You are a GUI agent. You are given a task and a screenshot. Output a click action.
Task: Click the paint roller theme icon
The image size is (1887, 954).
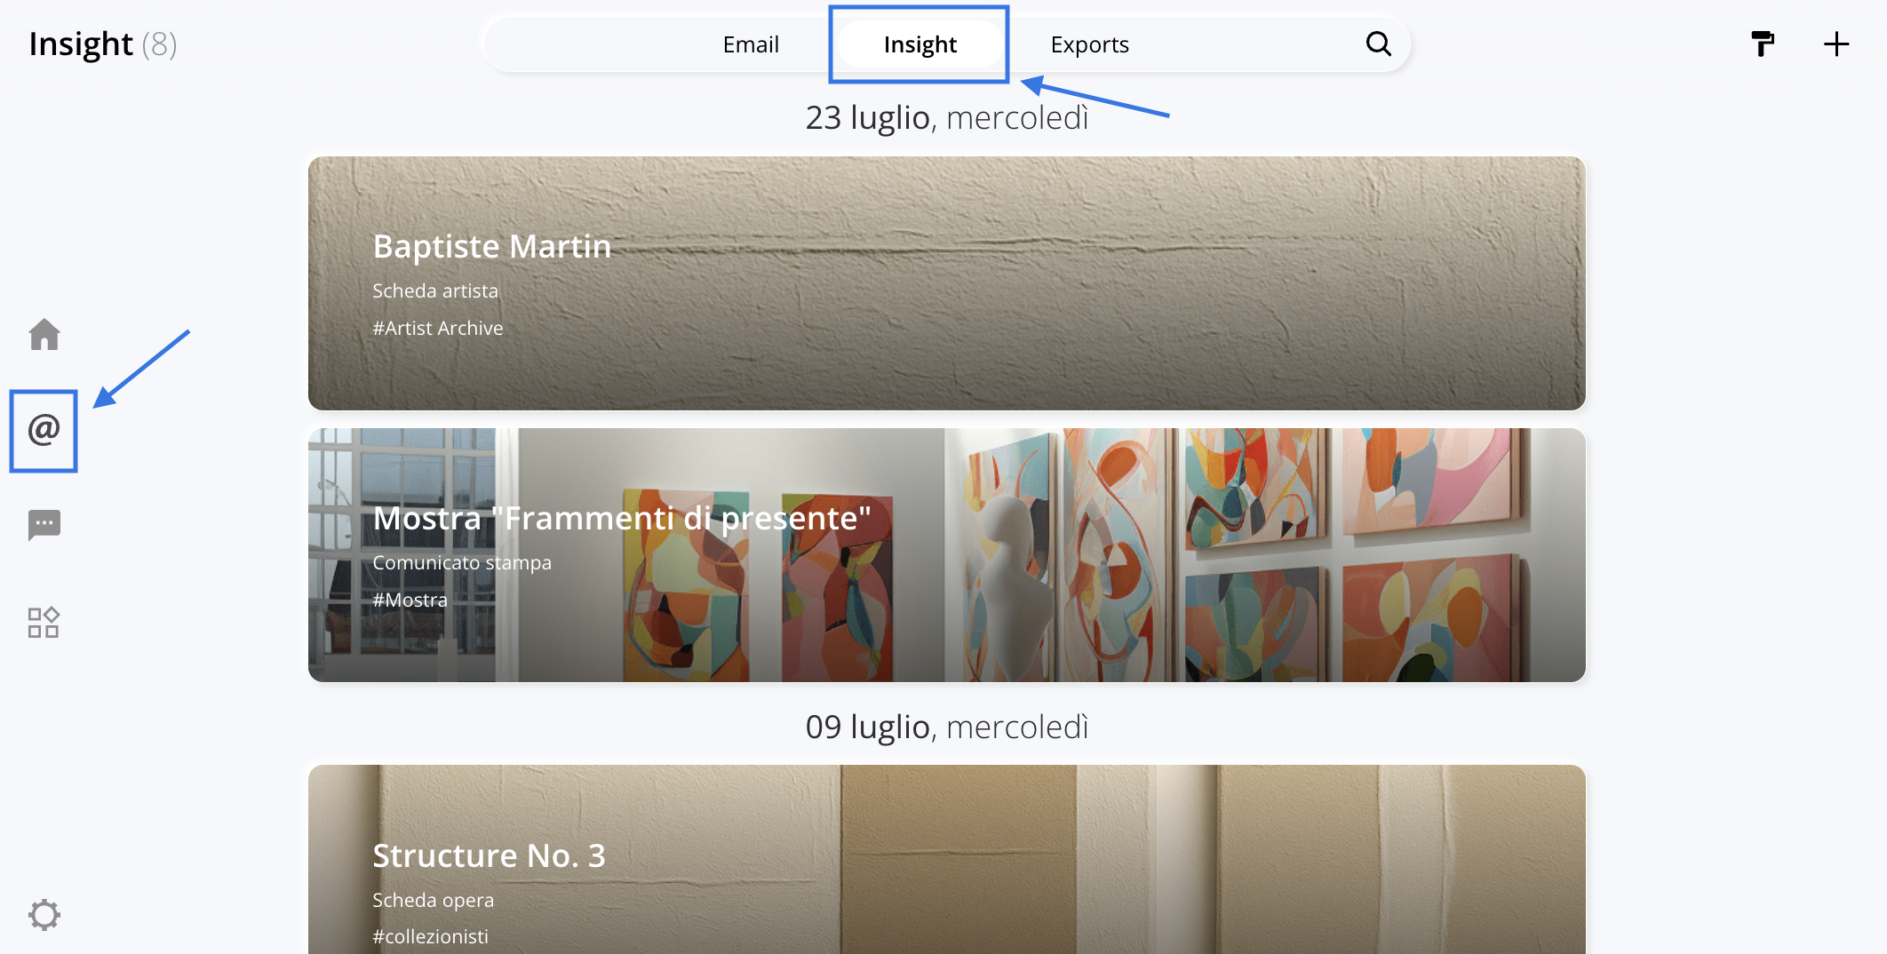pyautogui.click(x=1762, y=44)
